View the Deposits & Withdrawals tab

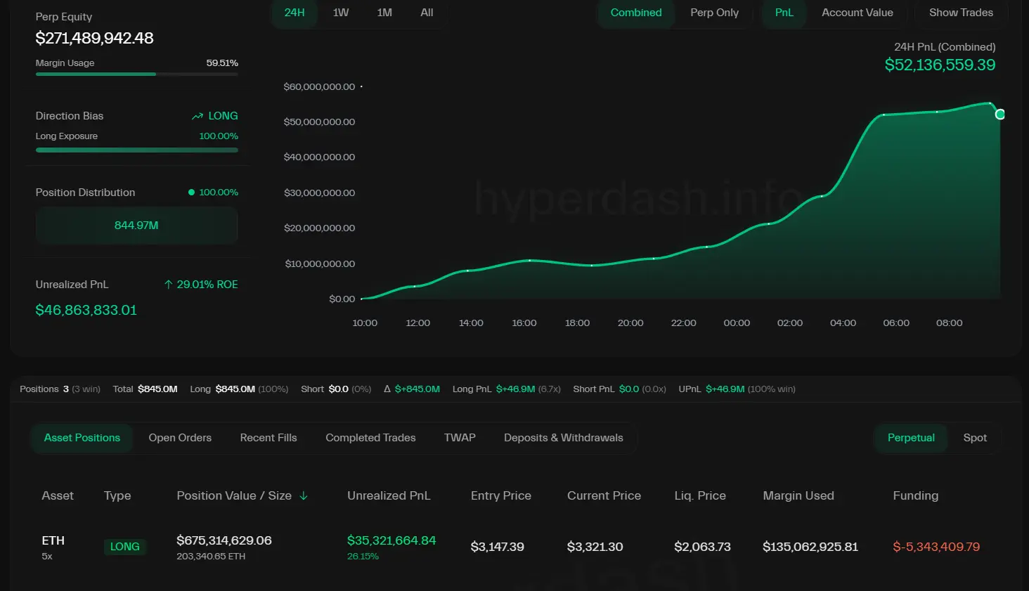[563, 438]
